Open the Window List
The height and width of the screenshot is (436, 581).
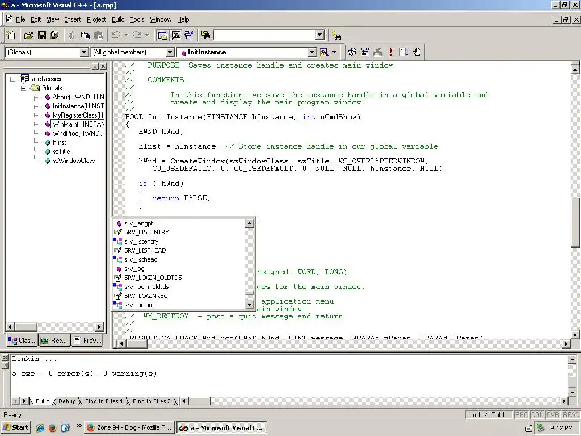coord(188,35)
